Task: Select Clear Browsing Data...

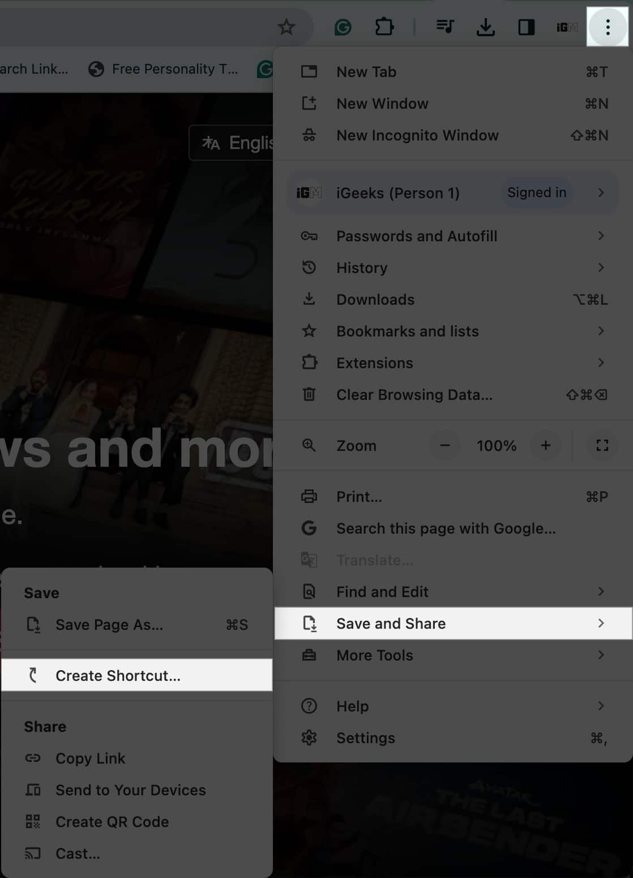Action: [453, 395]
